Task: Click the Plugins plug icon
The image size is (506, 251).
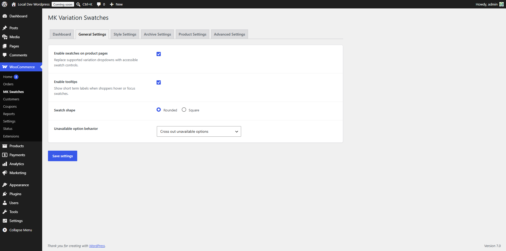Action: (5, 194)
